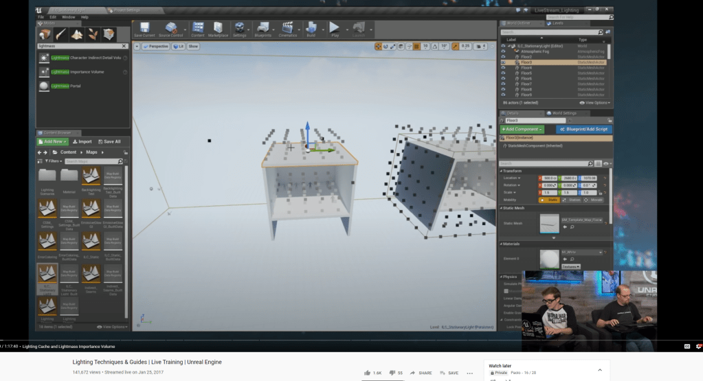This screenshot has width=703, height=381.
Task: Click the Save Current toolbar icon
Action: tap(144, 30)
